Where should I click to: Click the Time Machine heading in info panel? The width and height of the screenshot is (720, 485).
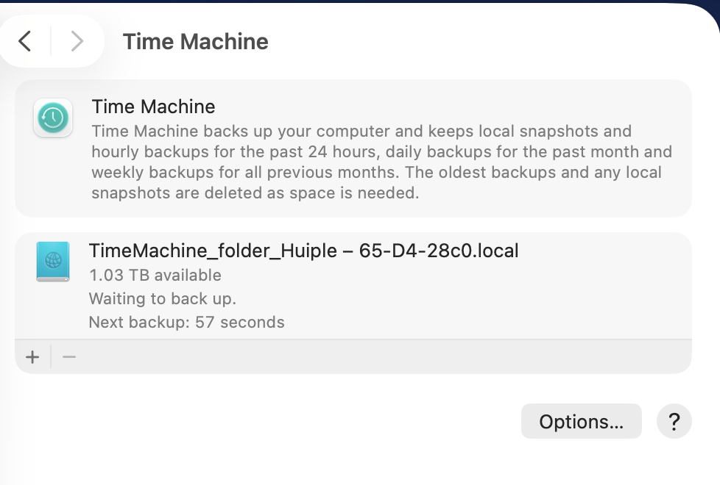click(x=153, y=107)
